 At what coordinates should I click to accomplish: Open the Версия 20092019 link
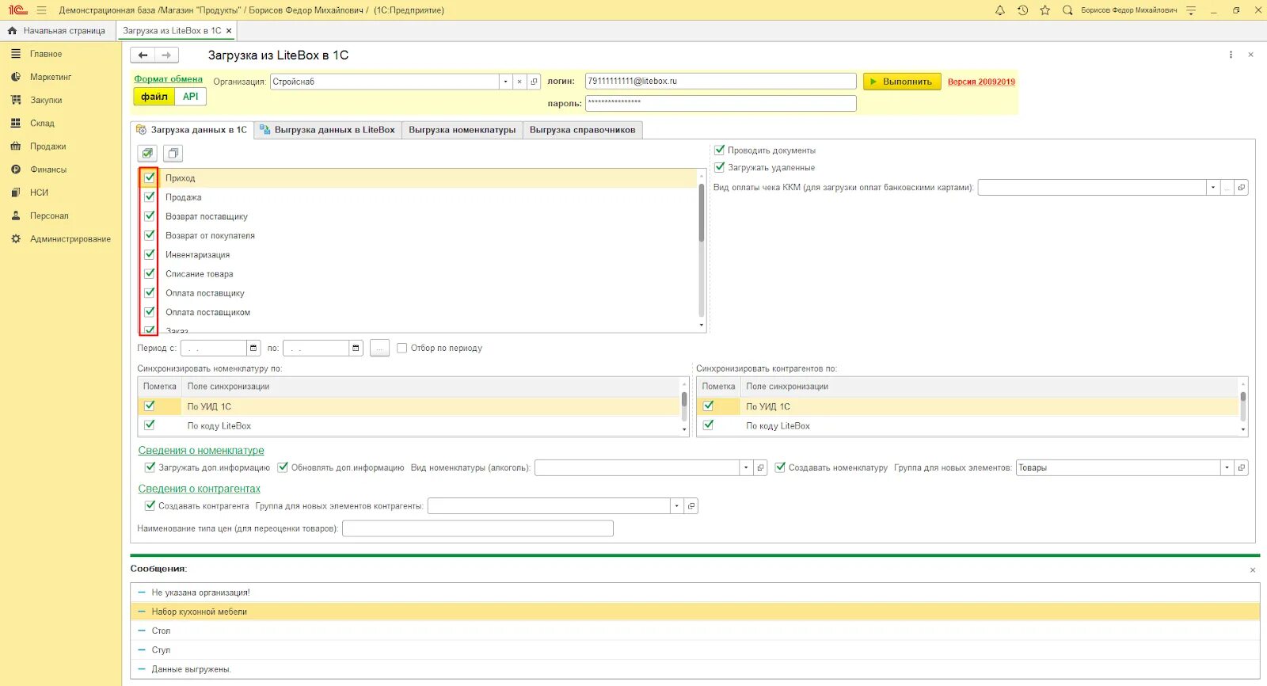[x=981, y=82]
